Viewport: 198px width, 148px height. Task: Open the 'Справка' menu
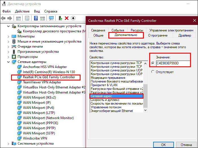(51, 11)
